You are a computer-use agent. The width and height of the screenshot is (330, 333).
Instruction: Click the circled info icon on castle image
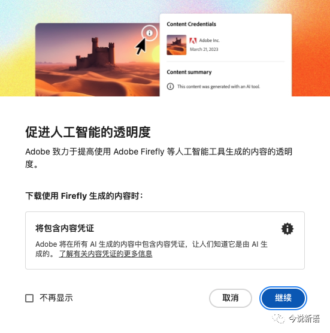click(149, 33)
